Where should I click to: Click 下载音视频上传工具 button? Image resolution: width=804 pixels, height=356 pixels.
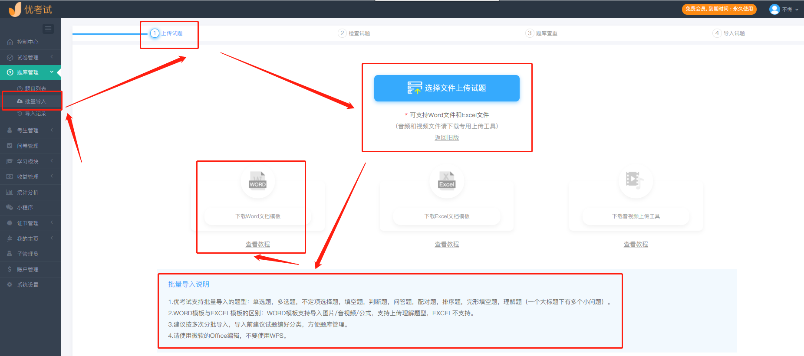636,216
